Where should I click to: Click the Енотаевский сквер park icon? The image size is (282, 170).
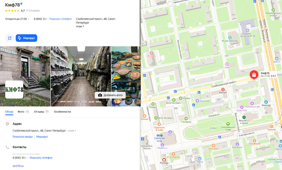click(x=228, y=124)
